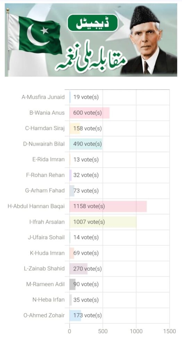Screen dimensions: 182x356
Task: Click the K-Huda Imran label
Action: coord(48,253)
